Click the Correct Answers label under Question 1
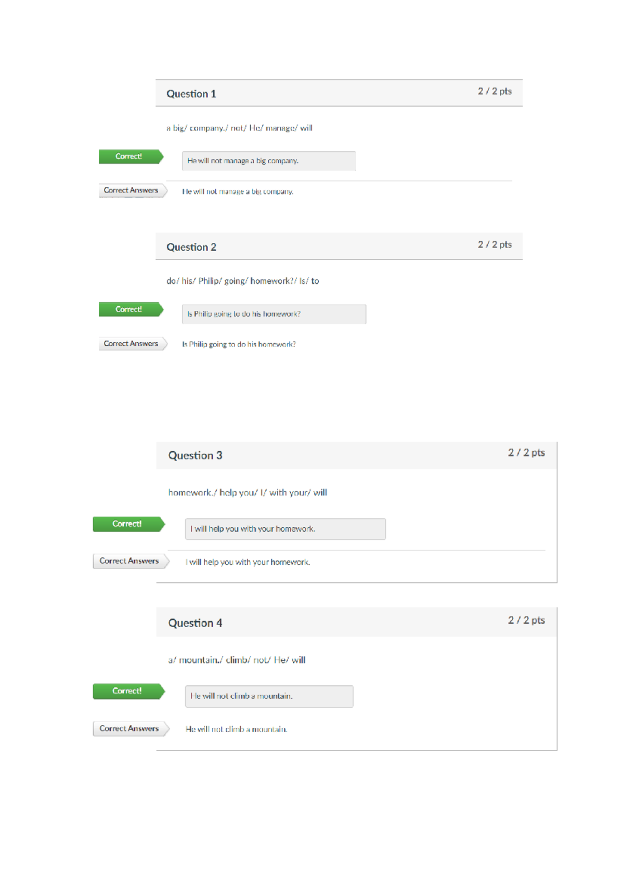 [x=132, y=190]
